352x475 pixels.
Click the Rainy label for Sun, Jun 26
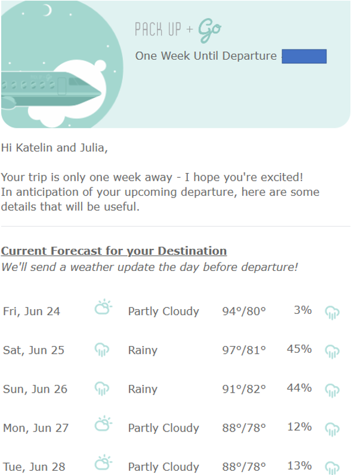[143, 389]
